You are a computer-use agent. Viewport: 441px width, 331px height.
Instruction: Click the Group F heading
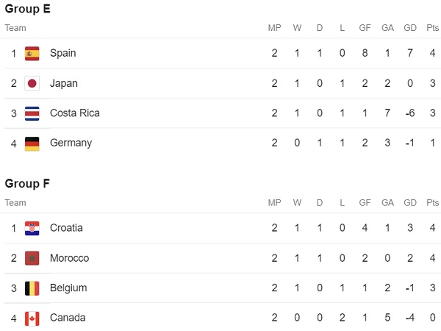click(x=27, y=183)
